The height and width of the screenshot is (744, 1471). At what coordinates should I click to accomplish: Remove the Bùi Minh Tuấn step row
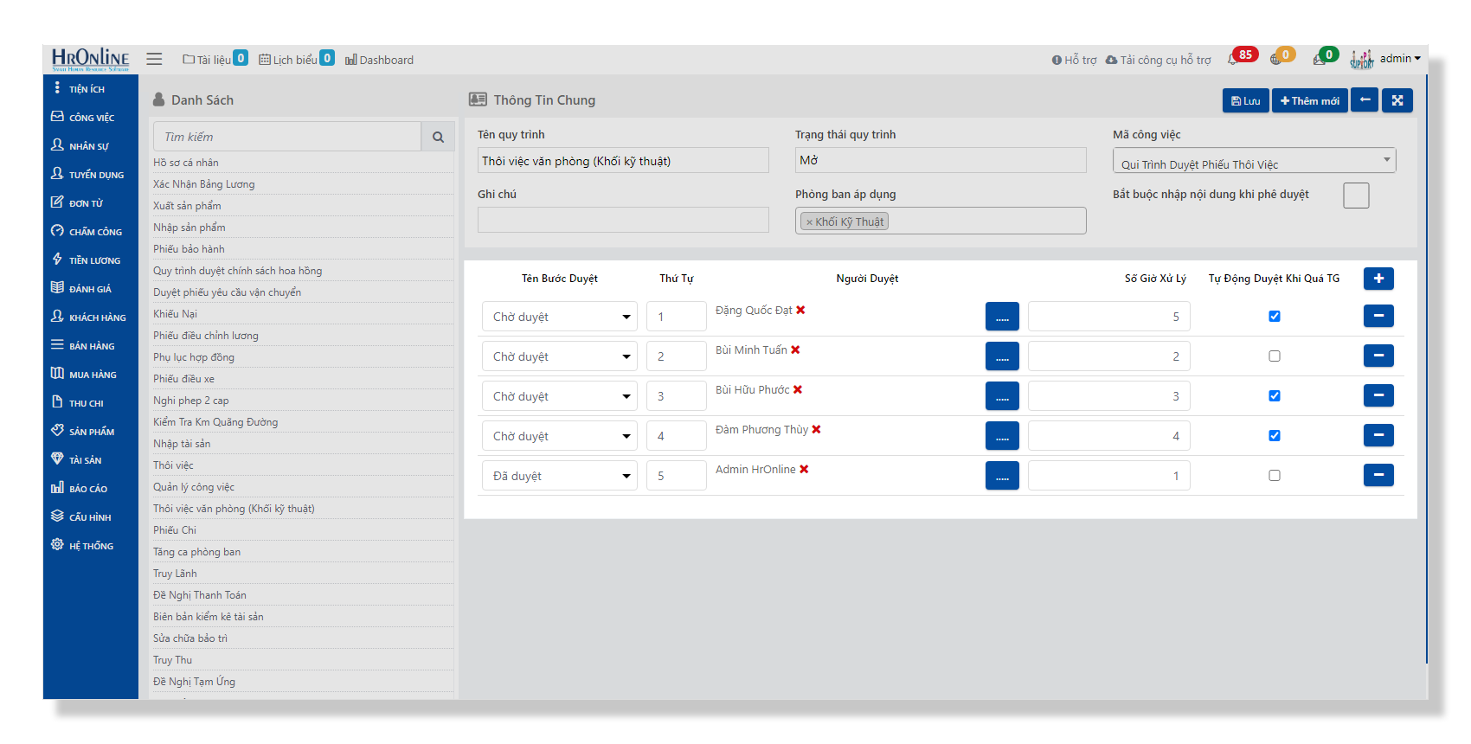(x=1378, y=356)
